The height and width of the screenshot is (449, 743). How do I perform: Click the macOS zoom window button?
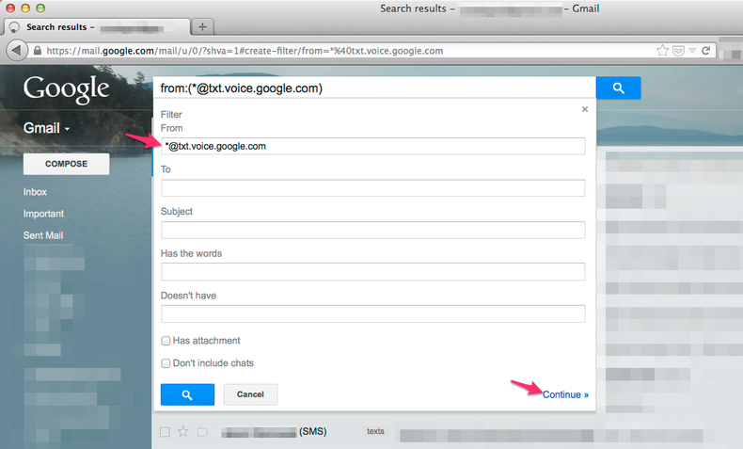coord(40,8)
